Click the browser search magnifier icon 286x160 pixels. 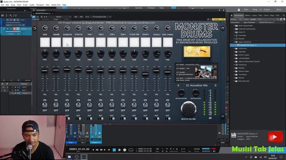(x=284, y=16)
